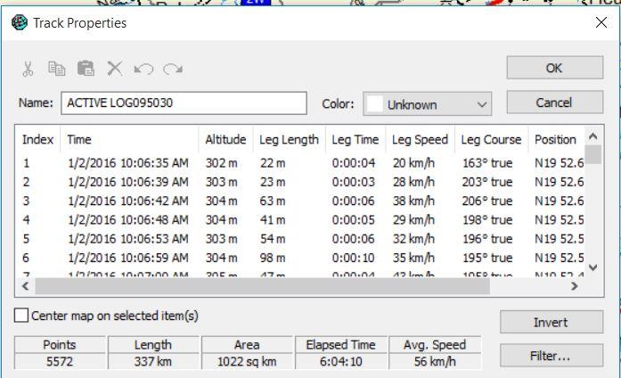Sort the list by Leg Speed column
This screenshot has width=621, height=378.
420,140
